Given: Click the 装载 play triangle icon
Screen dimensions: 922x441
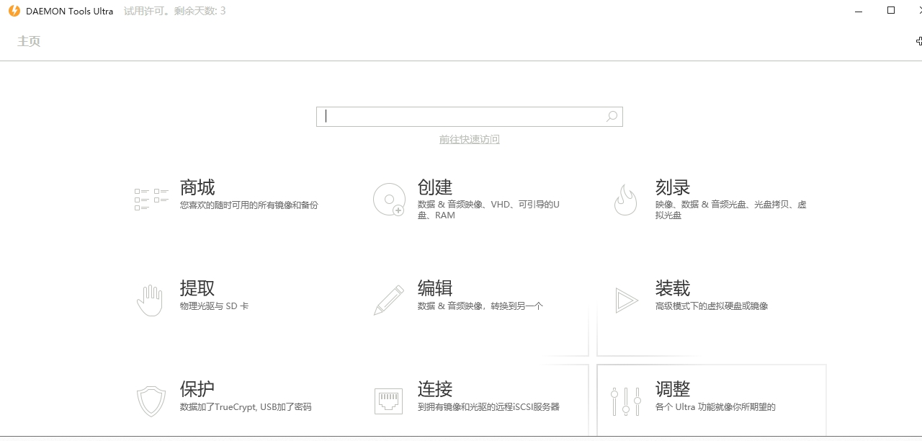Looking at the screenshot, I should [x=627, y=300].
